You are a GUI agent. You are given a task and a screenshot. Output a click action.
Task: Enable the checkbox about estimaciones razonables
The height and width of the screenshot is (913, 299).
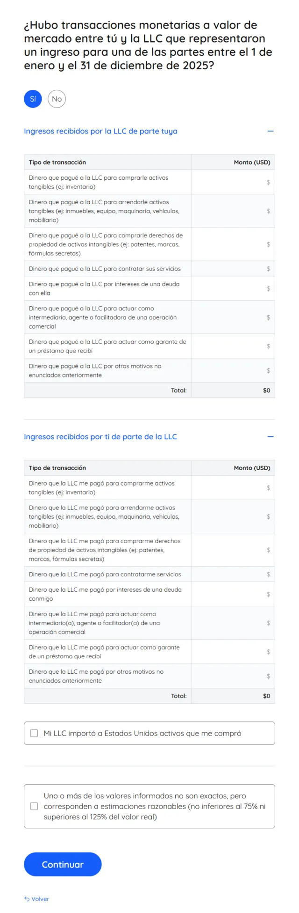tap(34, 806)
